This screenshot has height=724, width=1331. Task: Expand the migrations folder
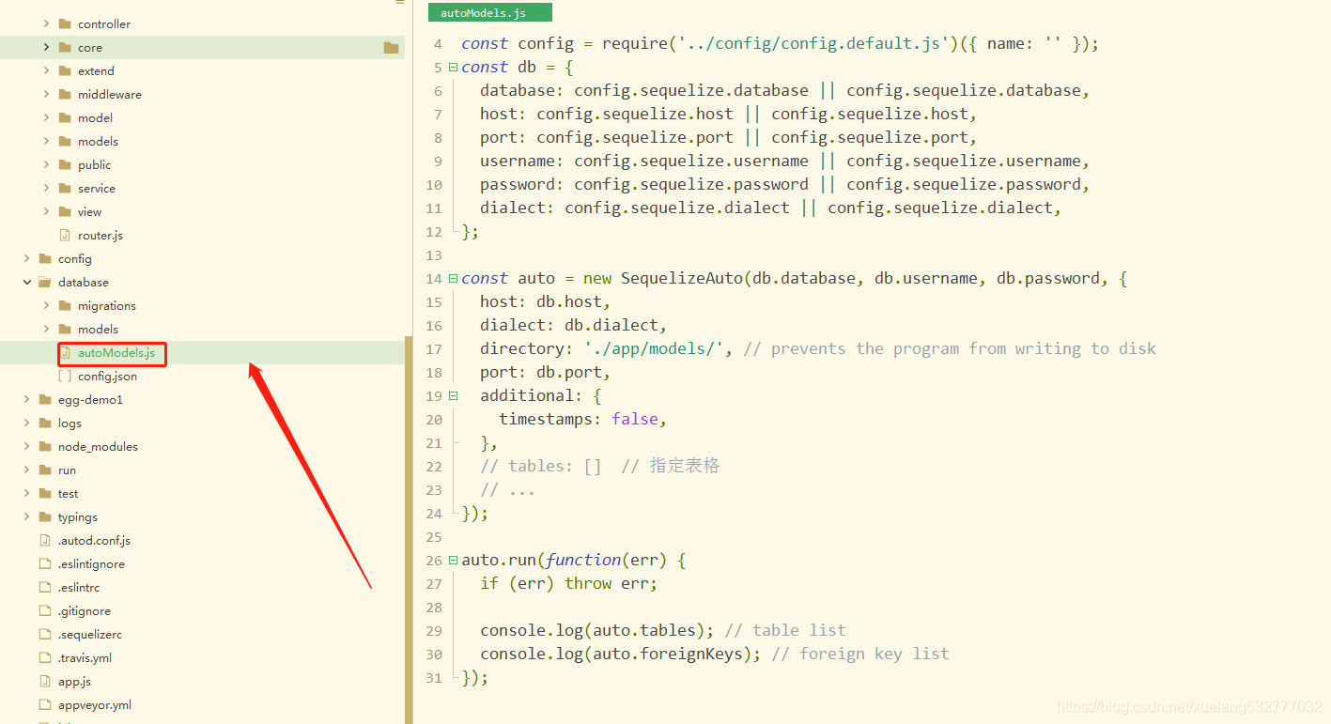(44, 305)
